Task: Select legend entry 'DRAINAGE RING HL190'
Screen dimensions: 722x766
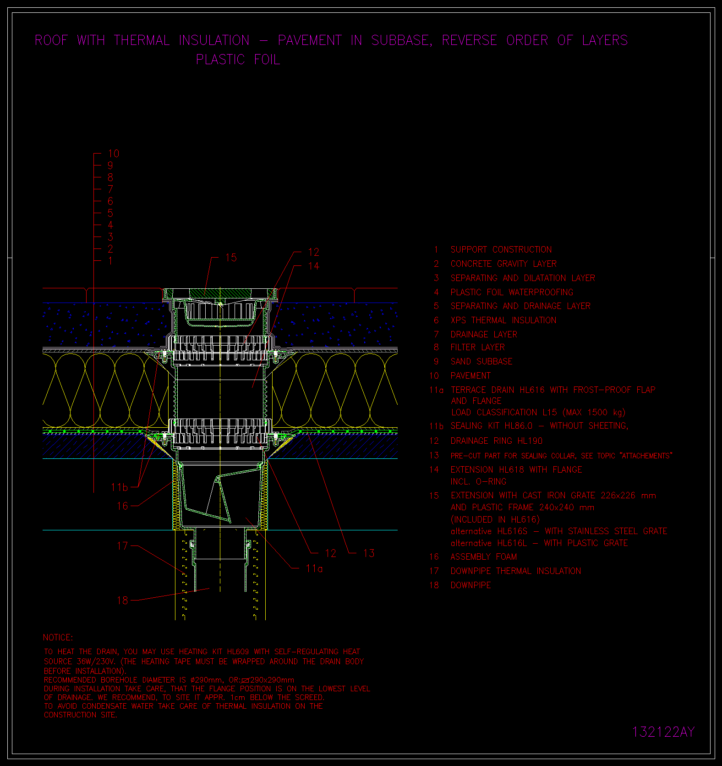Action: coord(497,441)
